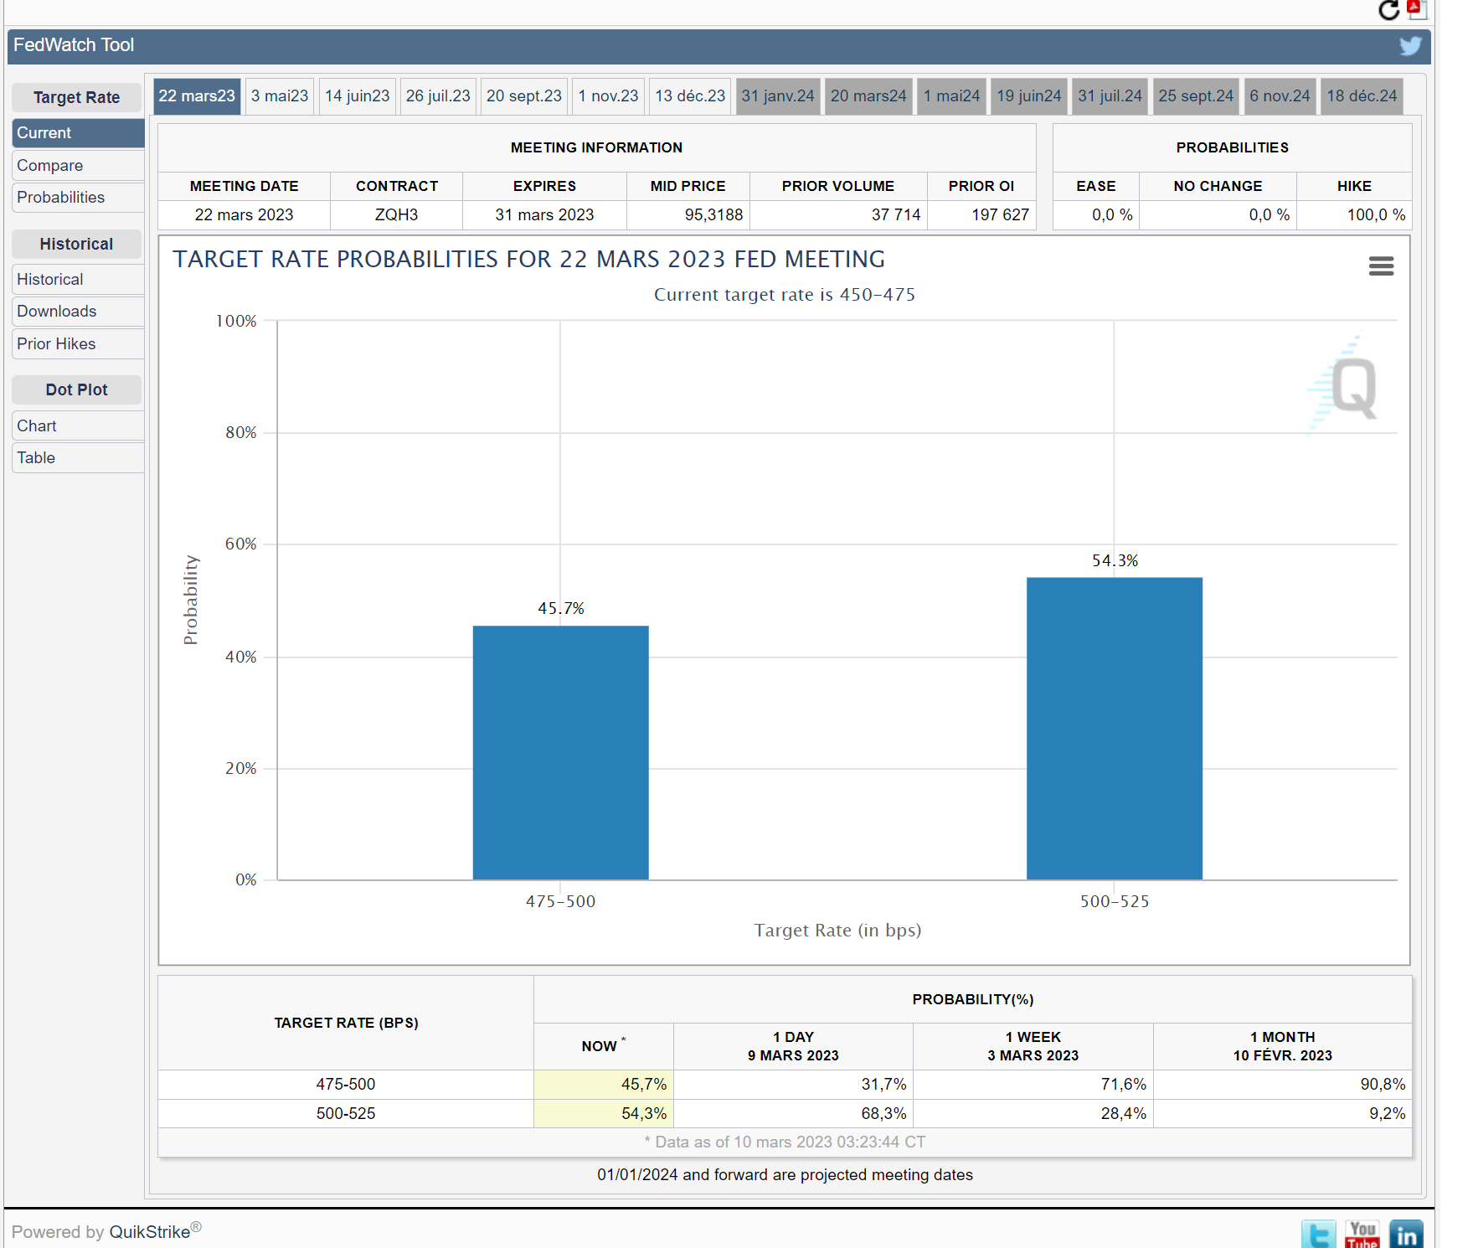Open the YouTube footer icon

tap(1362, 1235)
